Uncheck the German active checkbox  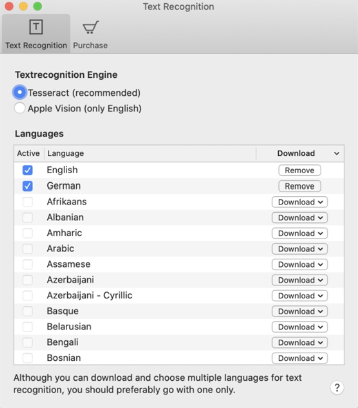point(27,186)
